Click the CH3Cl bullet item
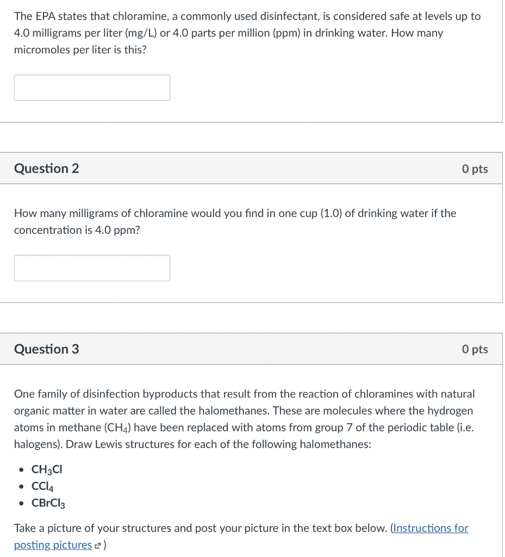The height and width of the screenshot is (557, 505). point(47,469)
